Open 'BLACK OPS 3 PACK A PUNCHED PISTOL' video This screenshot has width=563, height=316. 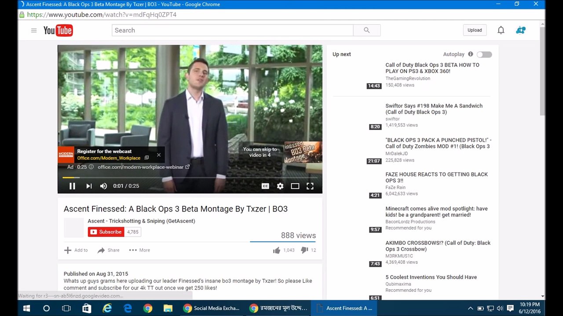click(439, 143)
